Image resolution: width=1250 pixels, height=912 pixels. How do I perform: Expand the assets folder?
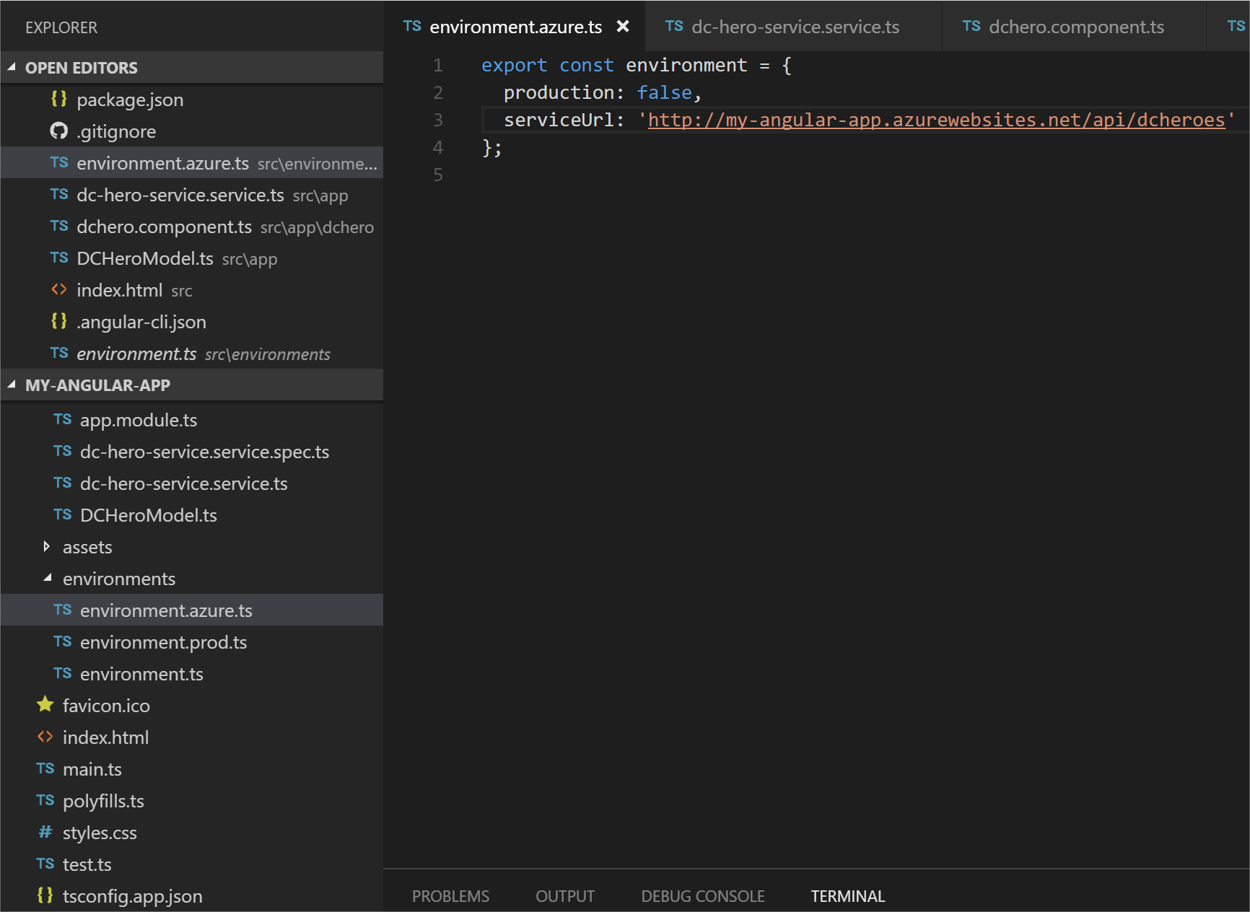pyautogui.click(x=48, y=546)
